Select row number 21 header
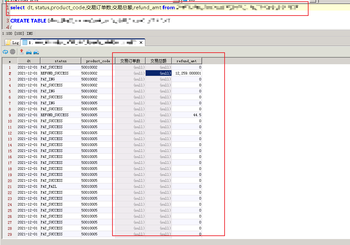 10,187
